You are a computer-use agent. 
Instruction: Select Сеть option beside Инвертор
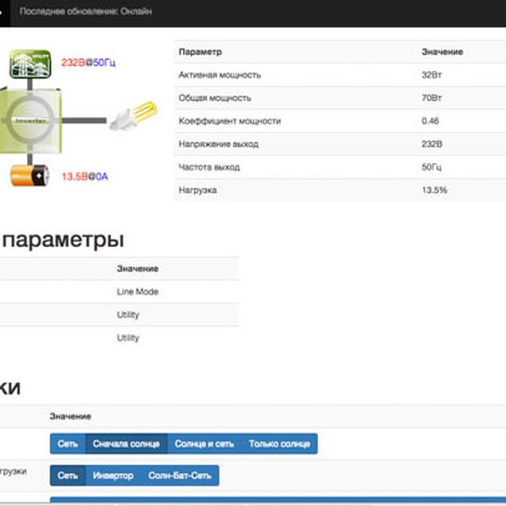[x=67, y=476]
